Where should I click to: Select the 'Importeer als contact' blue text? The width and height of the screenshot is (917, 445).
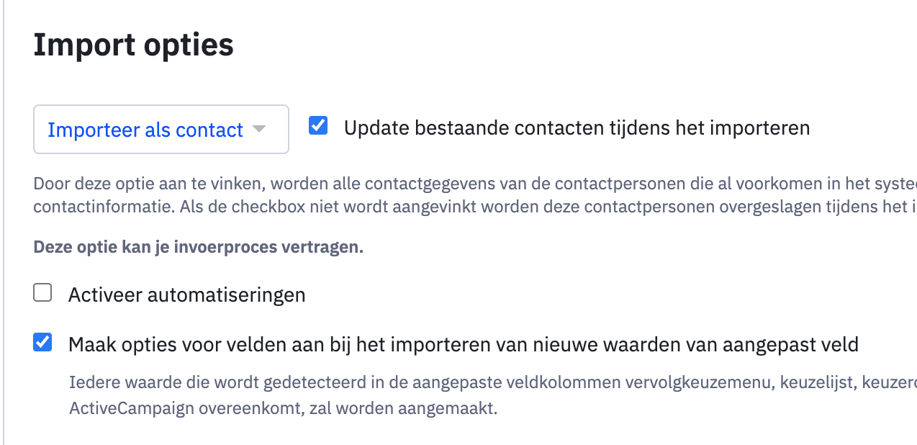[144, 130]
